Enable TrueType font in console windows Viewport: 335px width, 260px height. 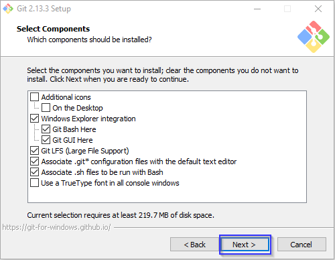[x=34, y=183]
